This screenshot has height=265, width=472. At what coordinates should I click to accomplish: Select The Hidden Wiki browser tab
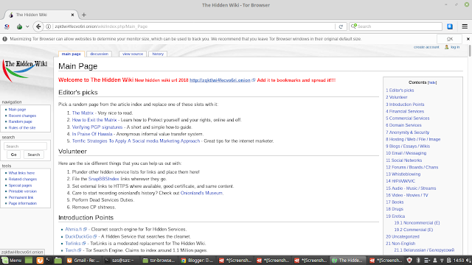[x=41, y=15]
